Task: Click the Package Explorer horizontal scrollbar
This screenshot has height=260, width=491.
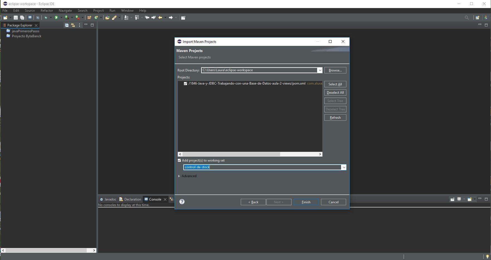Action: 46,250
